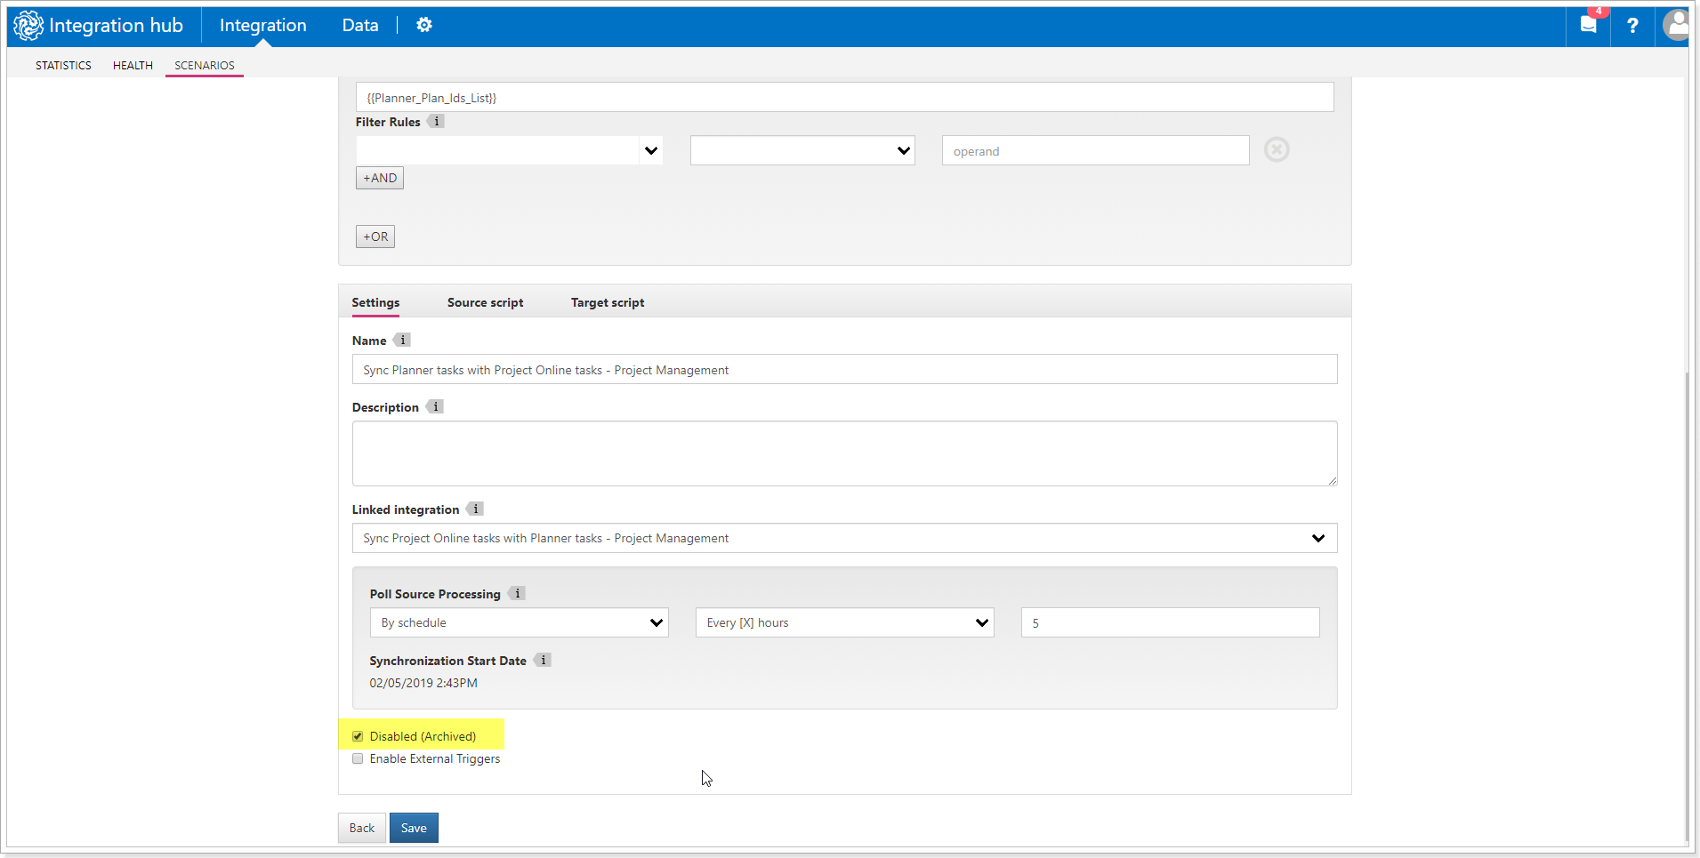
Task: Click the Back button
Action: (x=362, y=828)
